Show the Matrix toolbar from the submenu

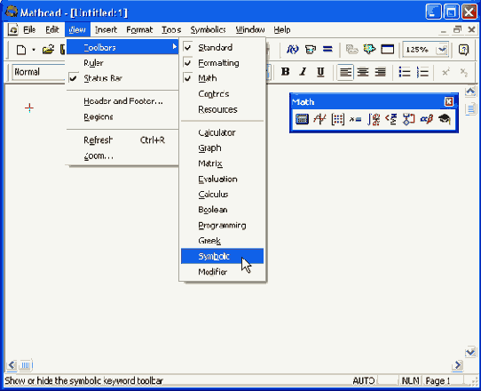click(x=222, y=164)
